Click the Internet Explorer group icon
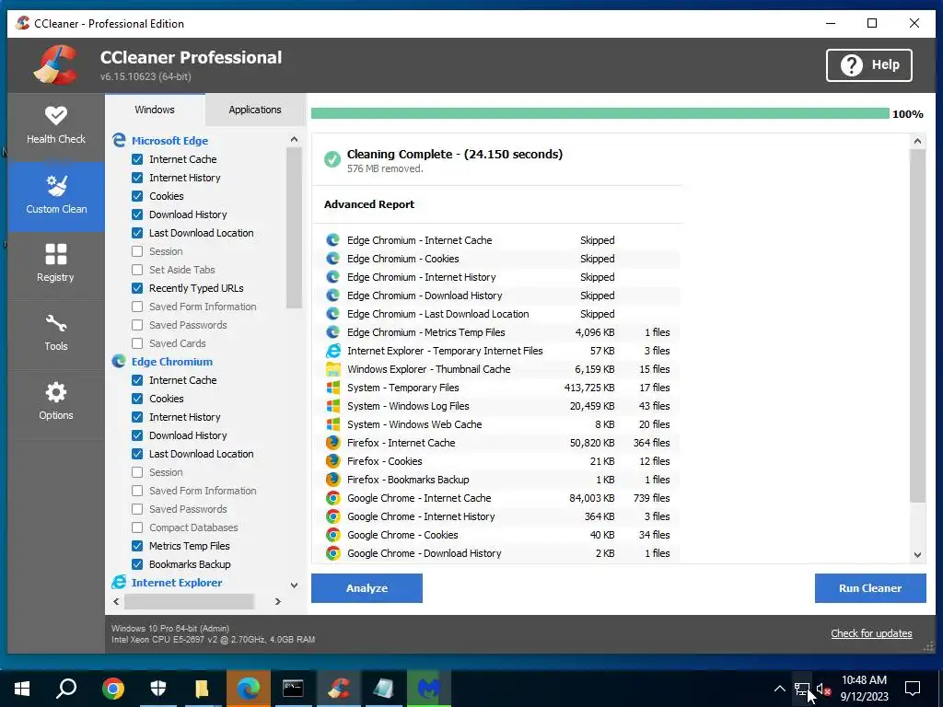Image resolution: width=943 pixels, height=707 pixels. (119, 583)
